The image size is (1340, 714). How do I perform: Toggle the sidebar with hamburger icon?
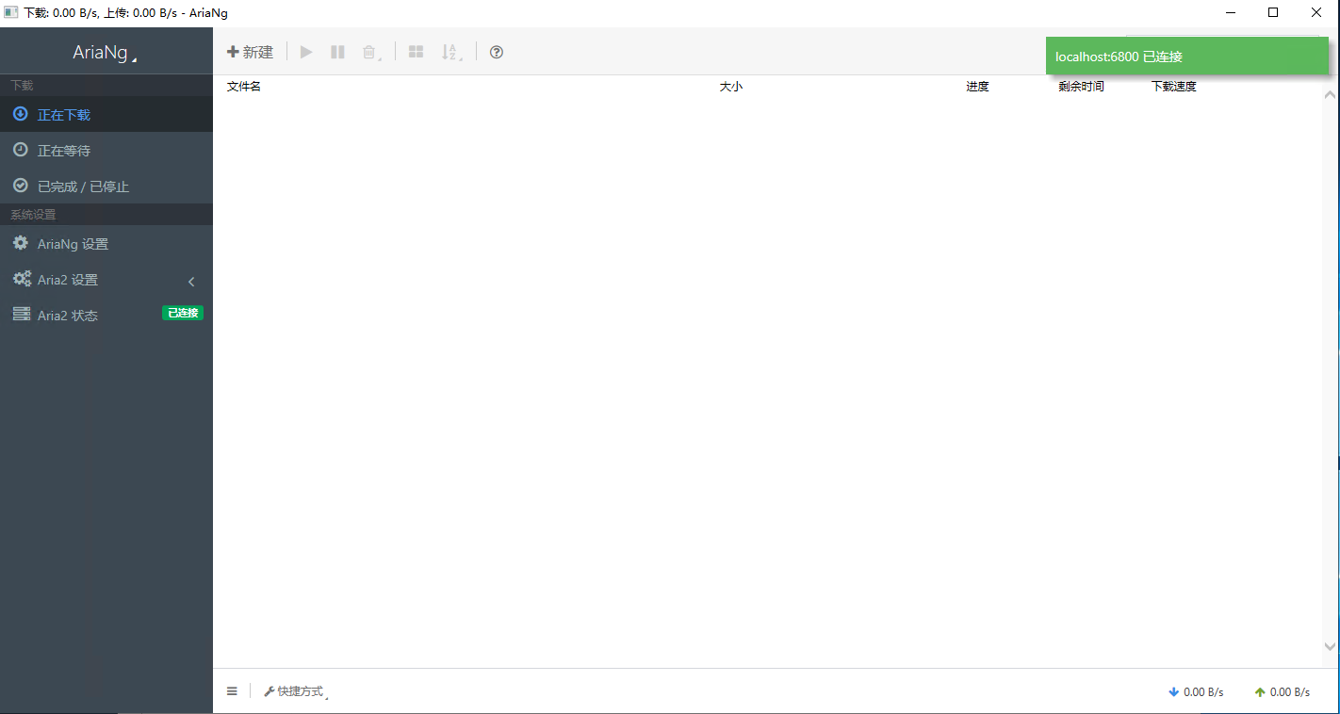(232, 691)
